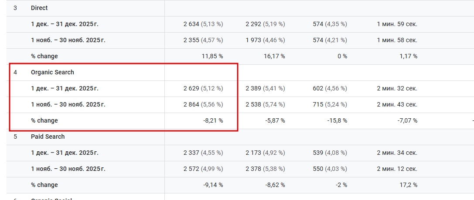Click Paid Search value 2 378 (5,38 %)
This screenshot has height=200, width=474.
(265, 169)
